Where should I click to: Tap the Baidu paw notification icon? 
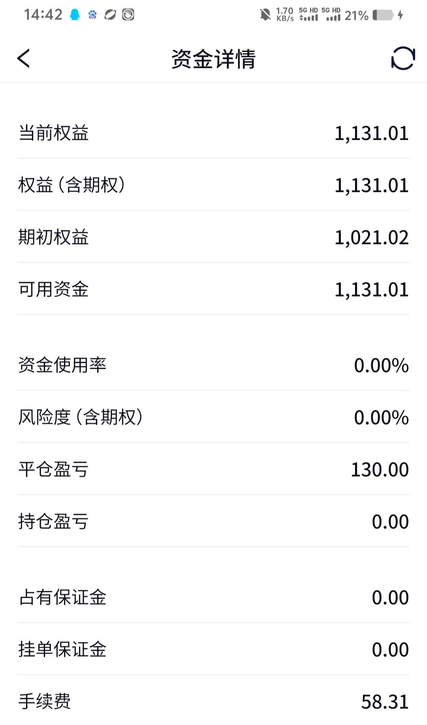(x=93, y=15)
